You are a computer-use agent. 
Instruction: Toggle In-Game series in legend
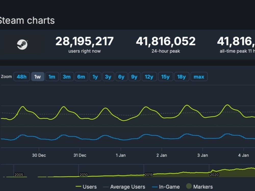[166, 187]
